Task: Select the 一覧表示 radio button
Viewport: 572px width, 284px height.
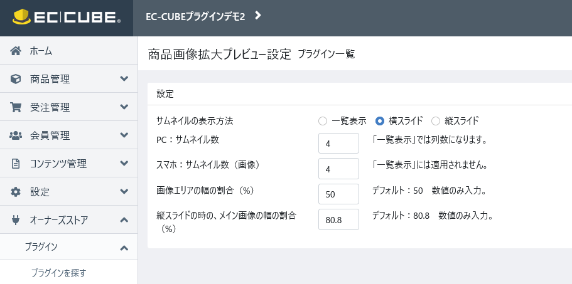Action: coord(323,121)
